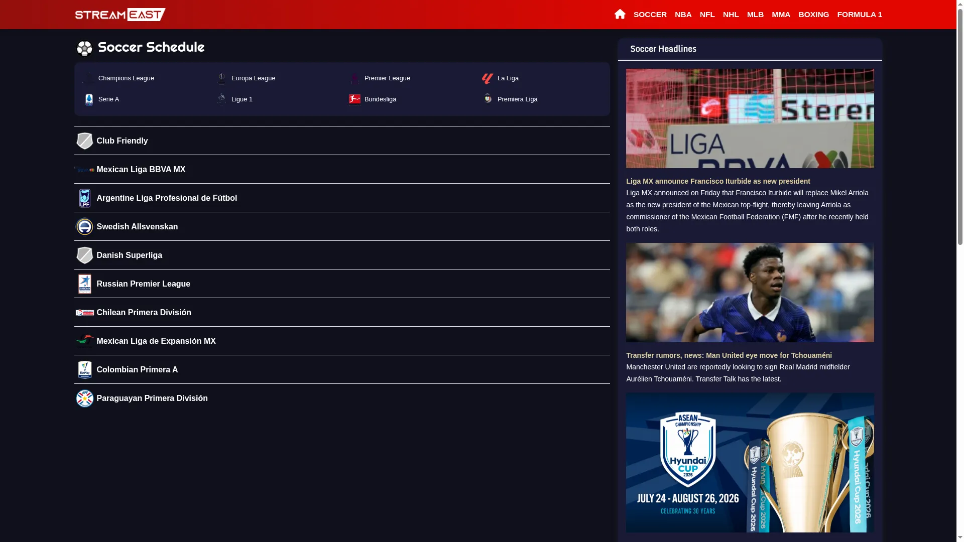Expand the Club Friendly section
The image size is (964, 542).
(342, 141)
